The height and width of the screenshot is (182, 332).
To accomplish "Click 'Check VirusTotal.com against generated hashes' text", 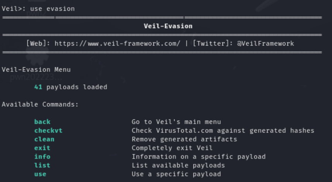I will (x=223, y=131).
